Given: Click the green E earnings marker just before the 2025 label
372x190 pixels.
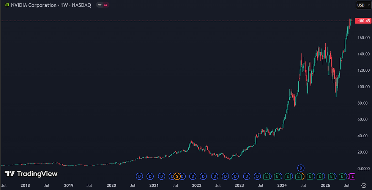Looking at the screenshot, I should tap(320, 176).
